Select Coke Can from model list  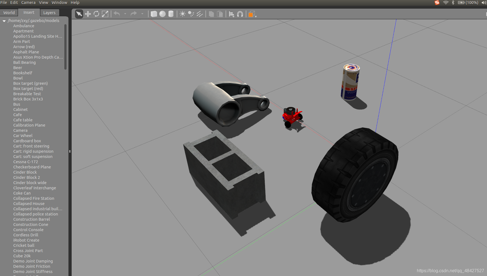pos(22,193)
